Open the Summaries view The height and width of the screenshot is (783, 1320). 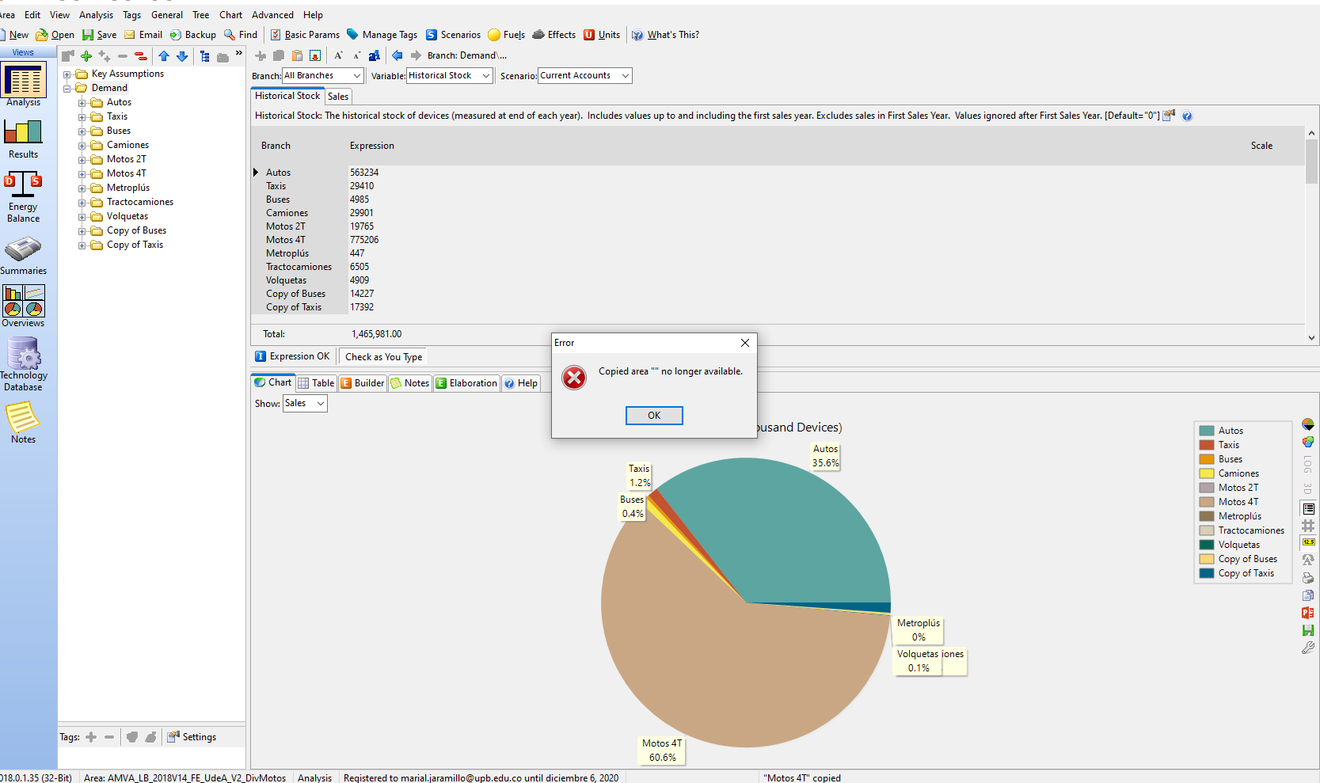click(x=23, y=257)
